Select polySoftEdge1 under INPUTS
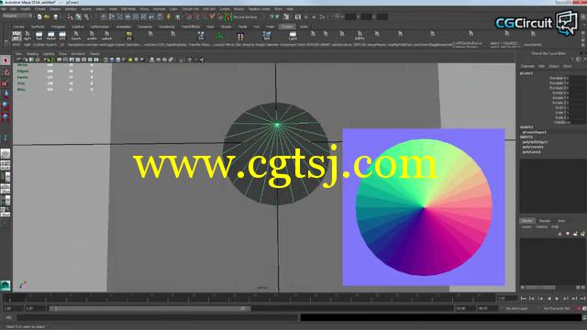The width and height of the screenshot is (587, 330). [535, 142]
